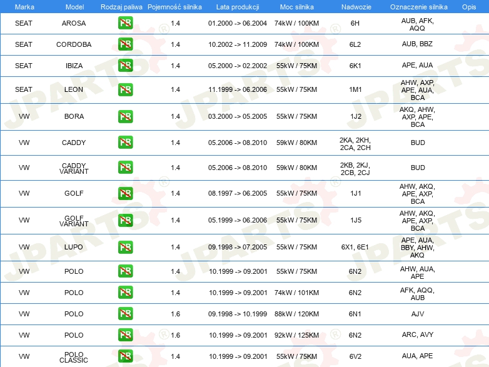
Task: Click production dates 01.2000 -> 06.2004
Action: (238, 23)
